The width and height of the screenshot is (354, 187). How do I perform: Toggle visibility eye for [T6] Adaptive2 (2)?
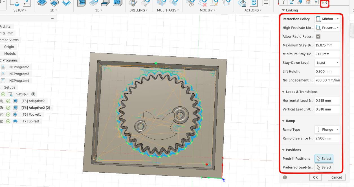[1, 108]
